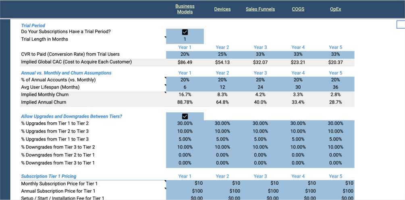Click Implied Monthly Churn 4.2% cell
Viewport: 405px width, 200px height.
[x=260, y=95]
